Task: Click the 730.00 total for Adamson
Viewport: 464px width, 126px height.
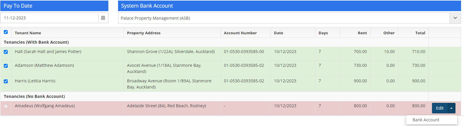Action: point(418,65)
